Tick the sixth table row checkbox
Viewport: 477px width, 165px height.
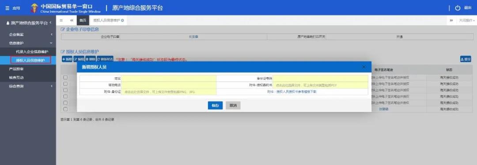(x=65, y=109)
